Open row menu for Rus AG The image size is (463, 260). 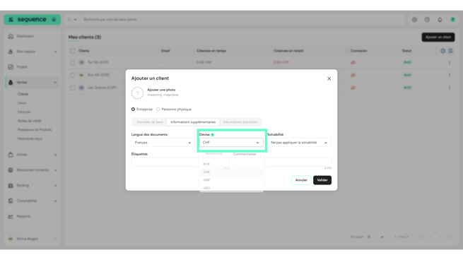click(x=450, y=75)
